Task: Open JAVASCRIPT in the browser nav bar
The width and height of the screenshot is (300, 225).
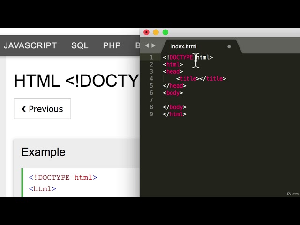Action: pos(30,45)
